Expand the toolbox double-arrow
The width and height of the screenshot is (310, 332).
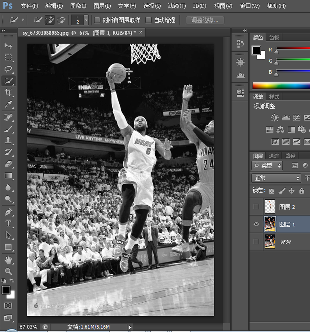[x=3, y=30]
